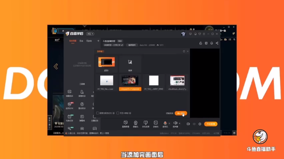Click the orange start live button

[211, 124]
